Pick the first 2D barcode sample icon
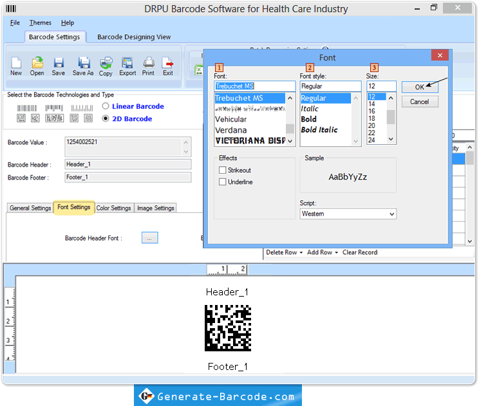This screenshot has width=479, height=406. coord(21,118)
